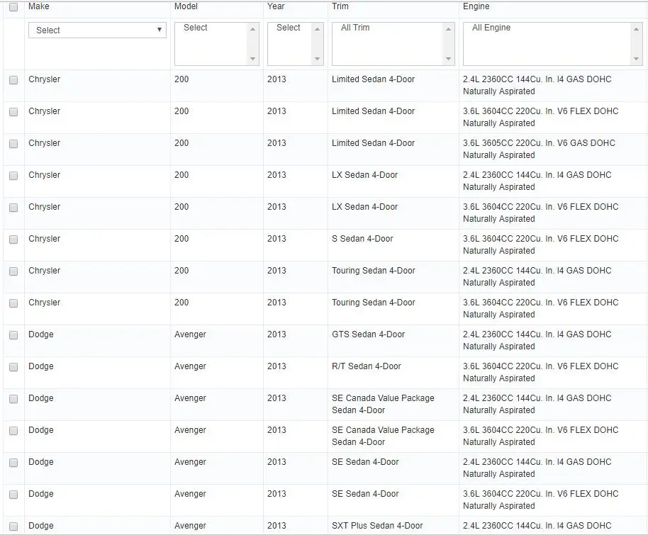Click 3.6L FLEX engine cell in R/T row

click(540, 372)
